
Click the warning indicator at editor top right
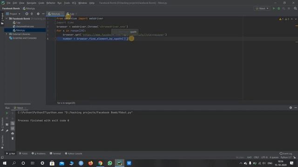pos(281,19)
